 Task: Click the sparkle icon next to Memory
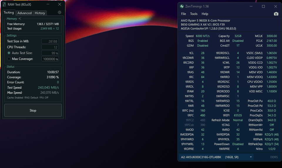pyautogui.click(x=20, y=19)
